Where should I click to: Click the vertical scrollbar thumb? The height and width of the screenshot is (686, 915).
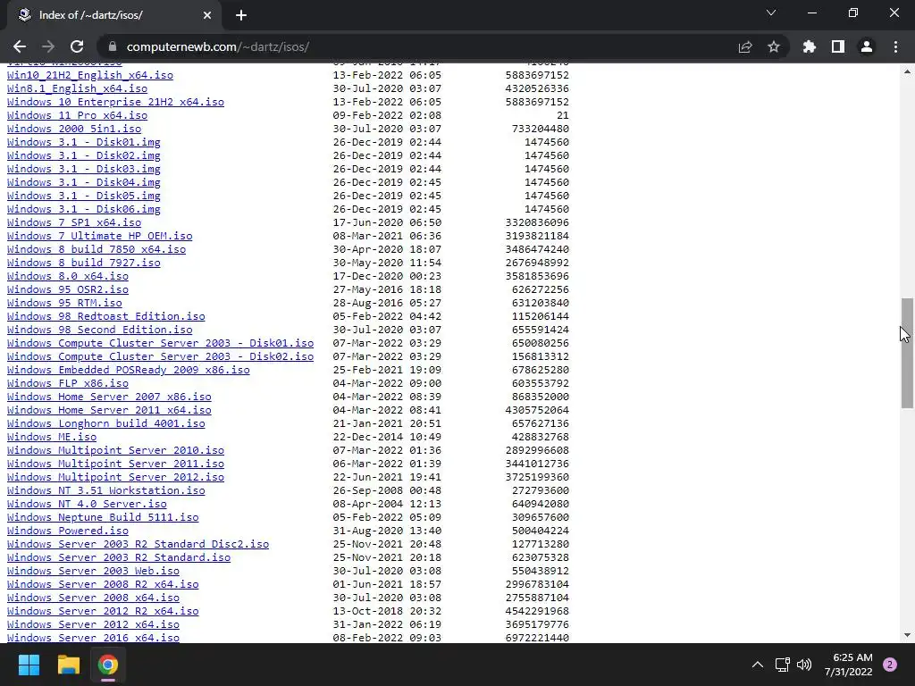[x=907, y=353]
